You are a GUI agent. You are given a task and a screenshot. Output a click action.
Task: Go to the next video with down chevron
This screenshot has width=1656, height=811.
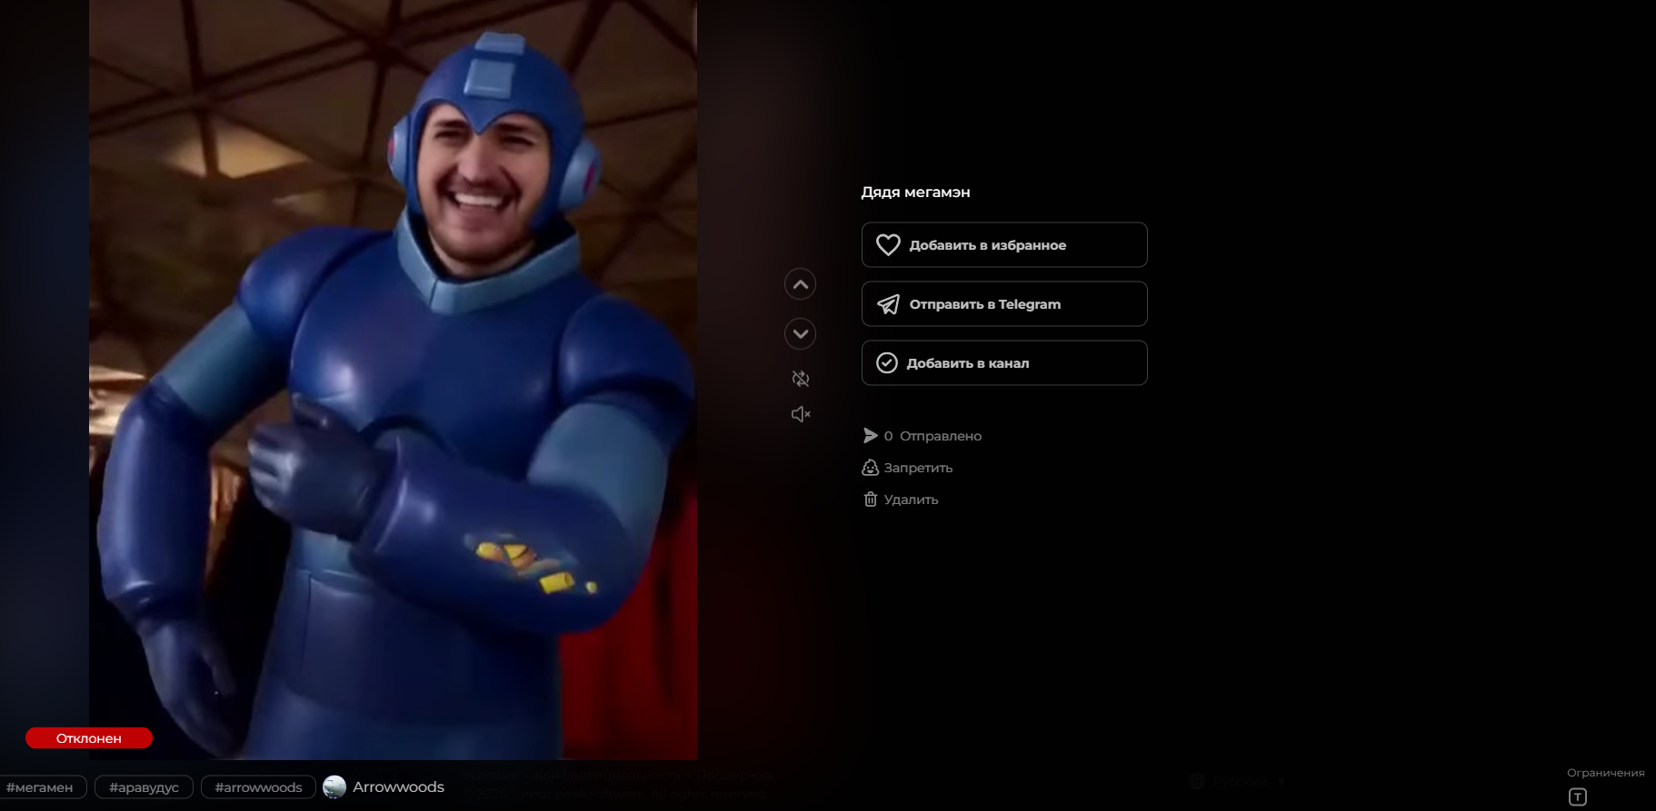pyautogui.click(x=800, y=334)
